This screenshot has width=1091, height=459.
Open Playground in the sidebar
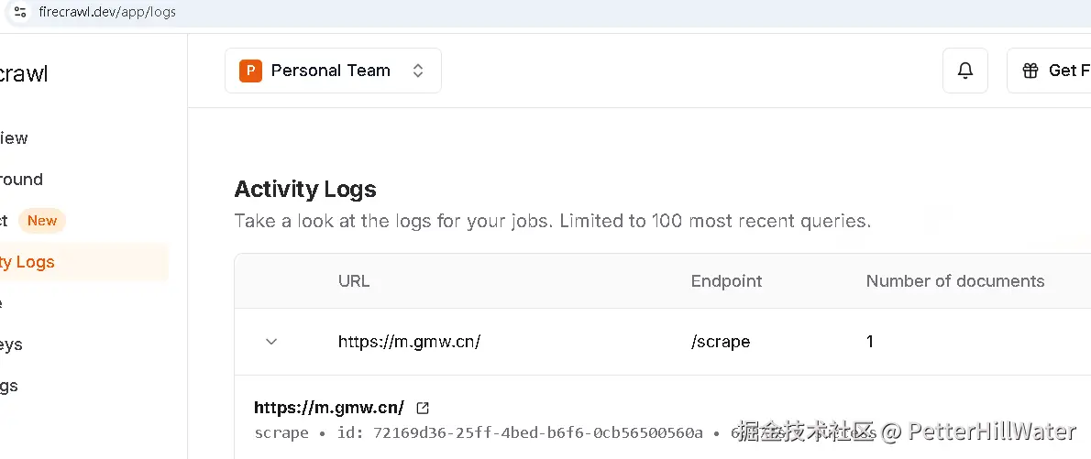pyautogui.click(x=21, y=180)
